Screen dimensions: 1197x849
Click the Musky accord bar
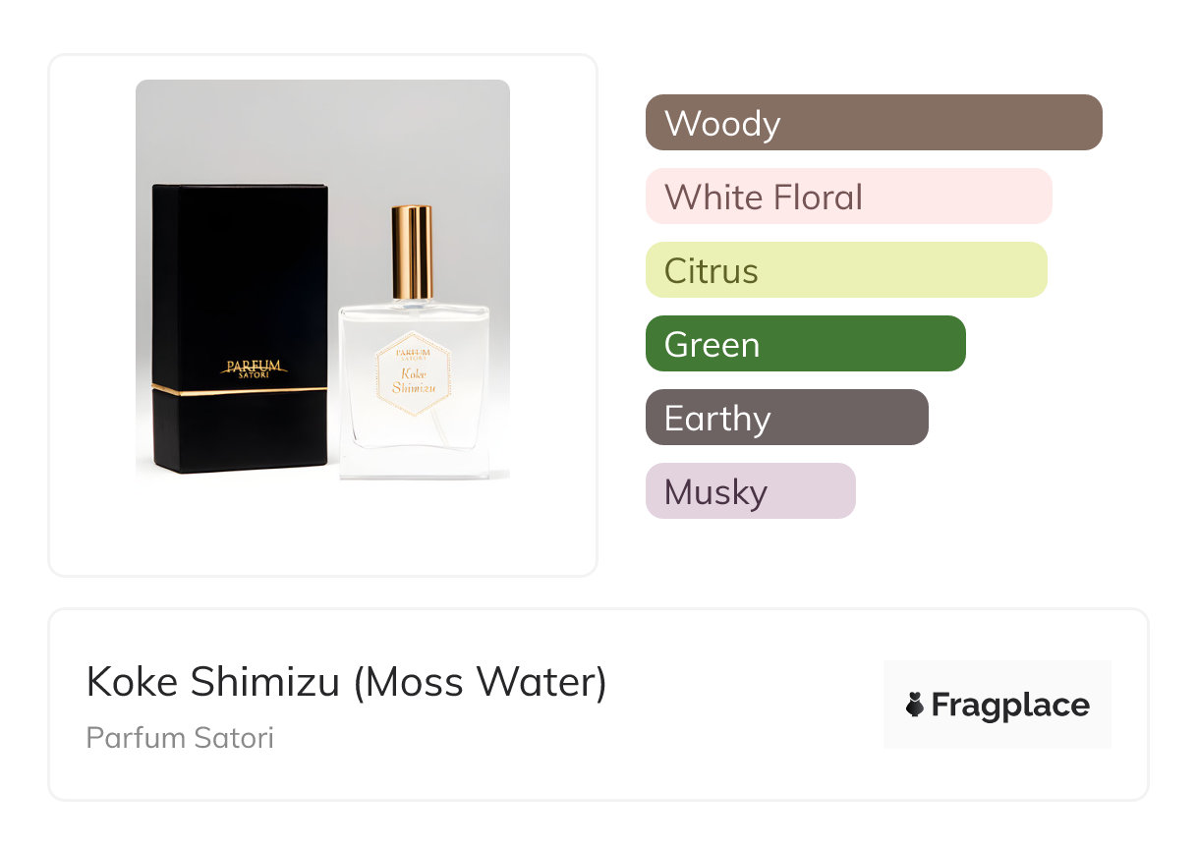750,491
